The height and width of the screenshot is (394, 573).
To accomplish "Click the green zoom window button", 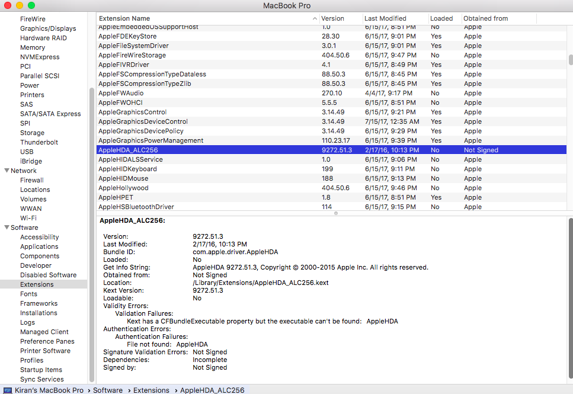I will point(31,5).
